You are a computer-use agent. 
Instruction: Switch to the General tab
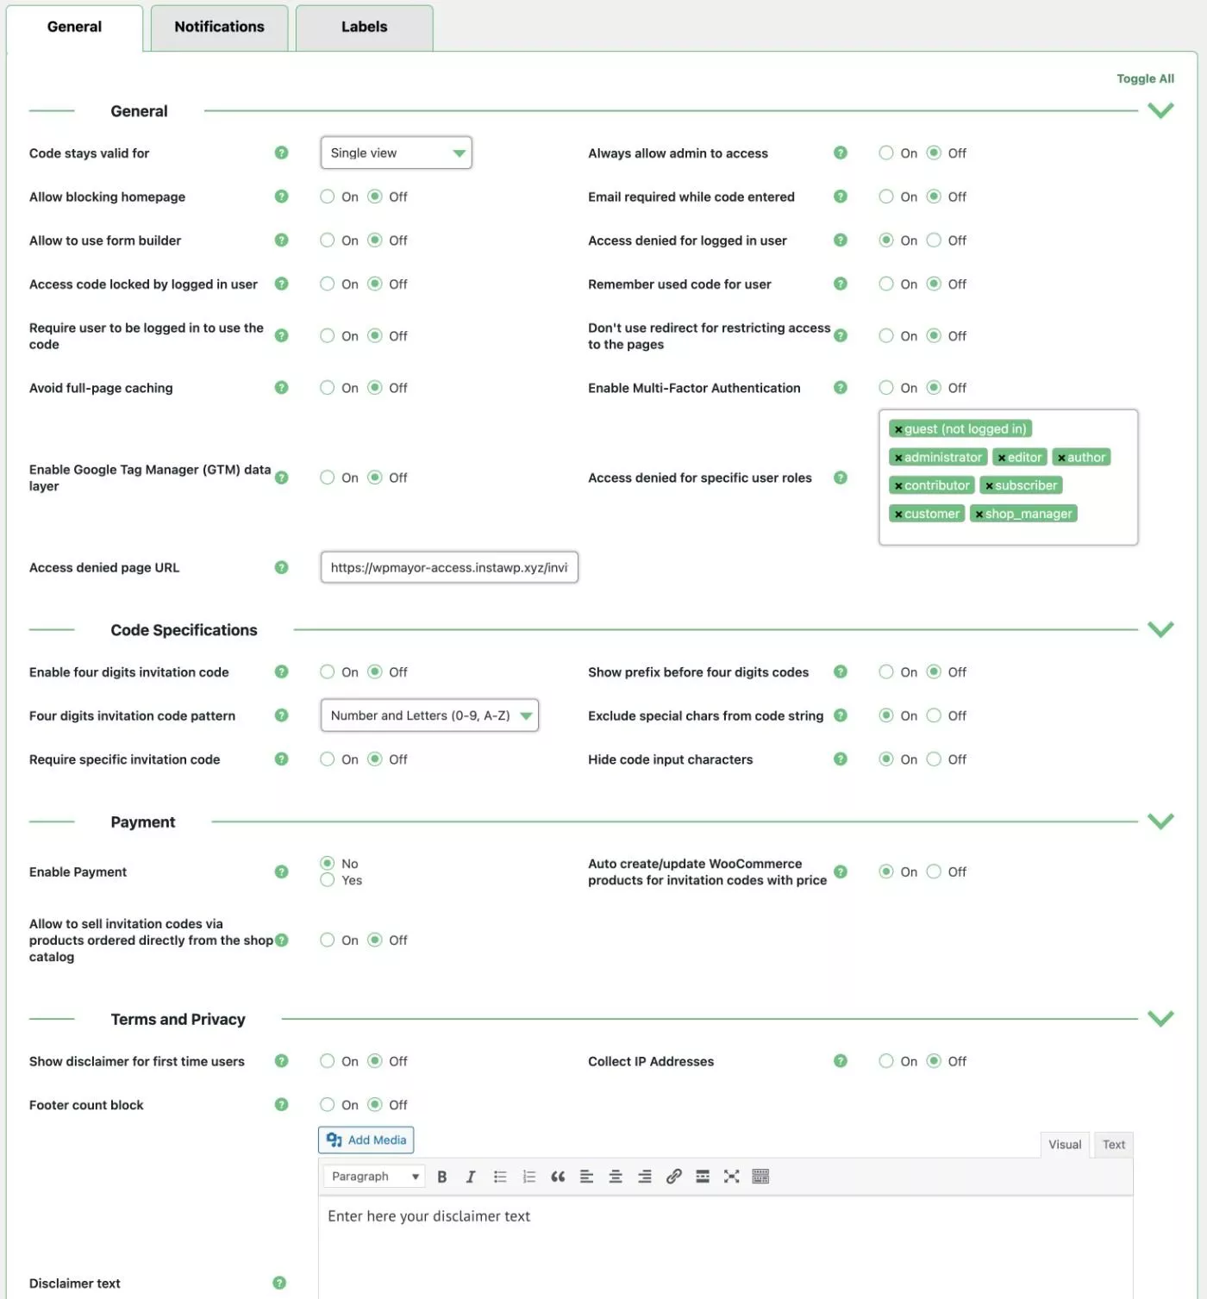[x=74, y=28]
